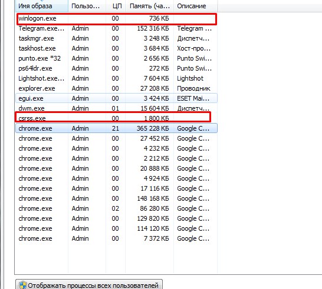Click the 272 КБ memory value

159,68
